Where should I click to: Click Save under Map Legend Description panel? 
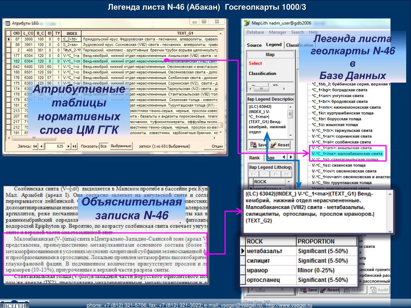pos(258,145)
